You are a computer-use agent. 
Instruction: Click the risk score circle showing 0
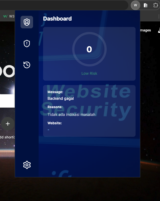(89, 49)
